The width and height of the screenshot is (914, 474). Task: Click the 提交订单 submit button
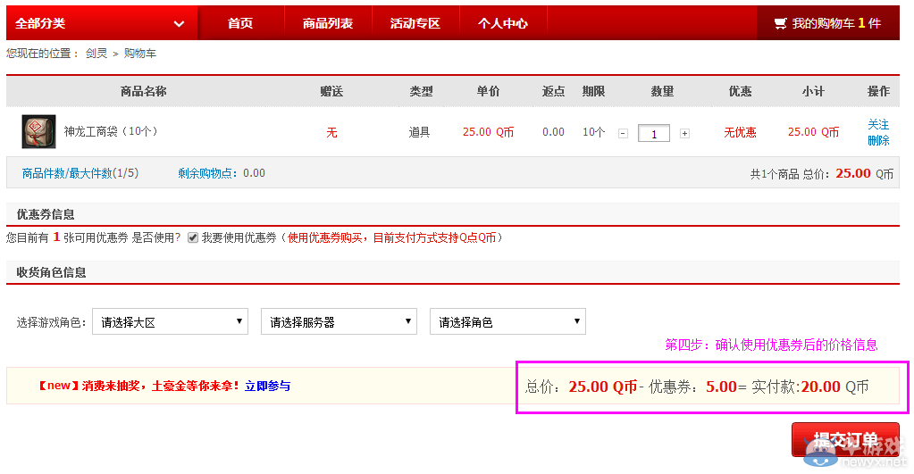click(x=845, y=440)
